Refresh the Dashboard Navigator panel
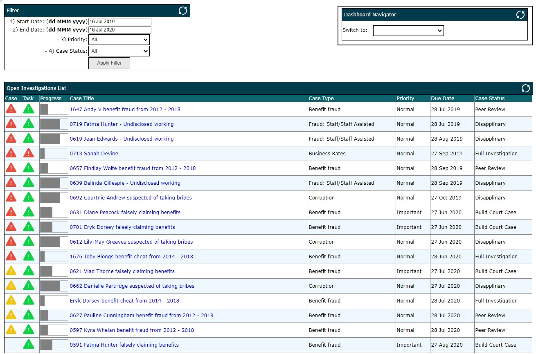This screenshot has height=354, width=536. tap(520, 15)
